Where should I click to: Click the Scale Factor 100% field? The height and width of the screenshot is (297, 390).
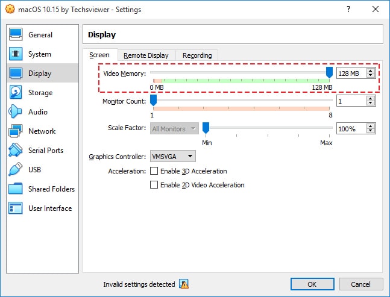(x=351, y=128)
